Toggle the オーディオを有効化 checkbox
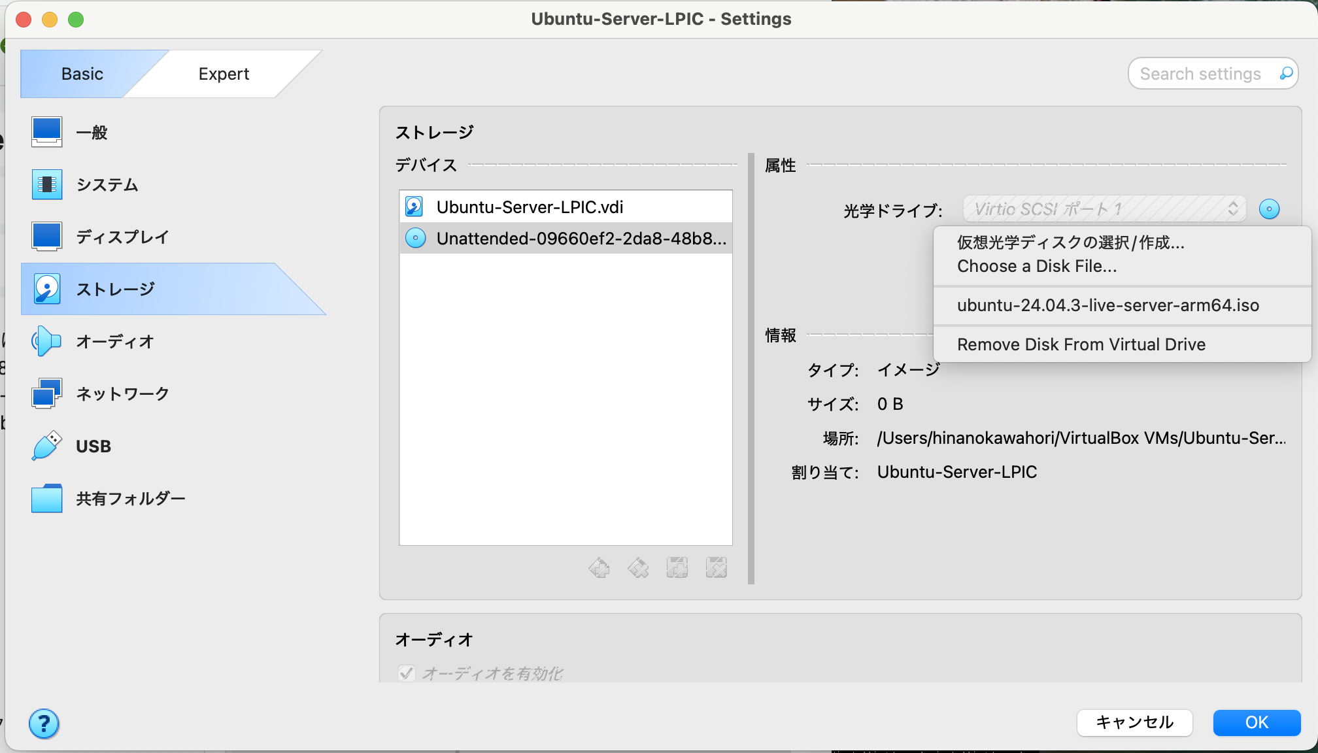1318x753 pixels. point(406,673)
